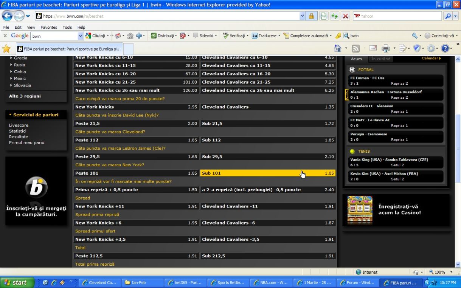461x288 pixels.
Task: Click Completare automată autofill button
Action: coord(308,36)
